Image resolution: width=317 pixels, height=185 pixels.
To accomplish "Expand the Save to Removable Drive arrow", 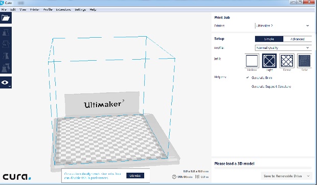I will [x=308, y=176].
